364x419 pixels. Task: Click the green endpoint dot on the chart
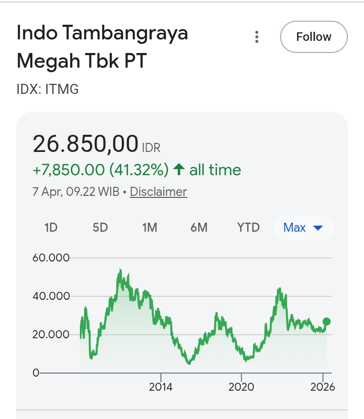coord(327,322)
